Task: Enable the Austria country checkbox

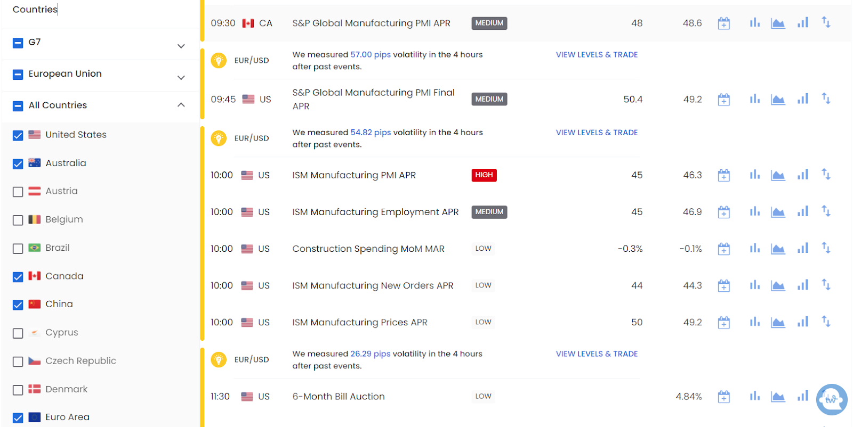Action: point(18,192)
